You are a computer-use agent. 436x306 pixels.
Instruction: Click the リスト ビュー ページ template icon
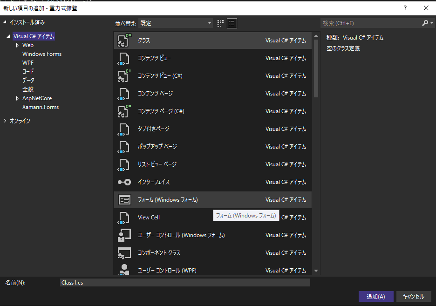pyautogui.click(x=124, y=164)
